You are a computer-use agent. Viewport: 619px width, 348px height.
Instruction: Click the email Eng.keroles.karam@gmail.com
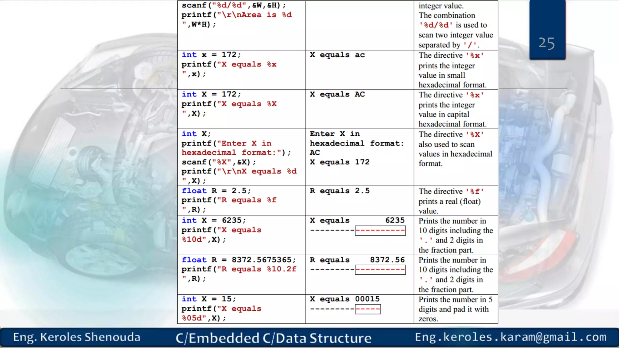[510, 337]
